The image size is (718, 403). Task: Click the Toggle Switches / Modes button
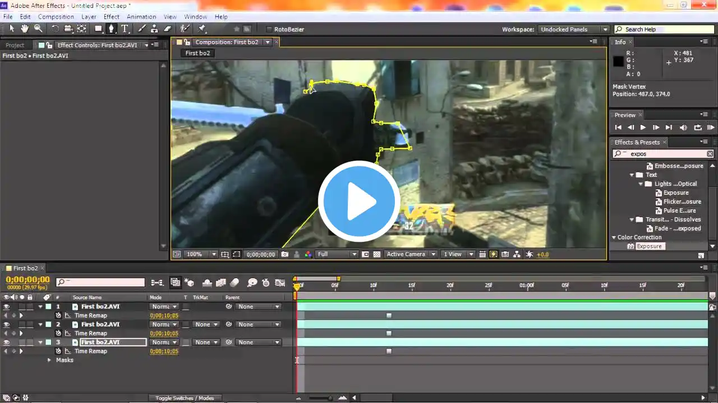point(185,398)
